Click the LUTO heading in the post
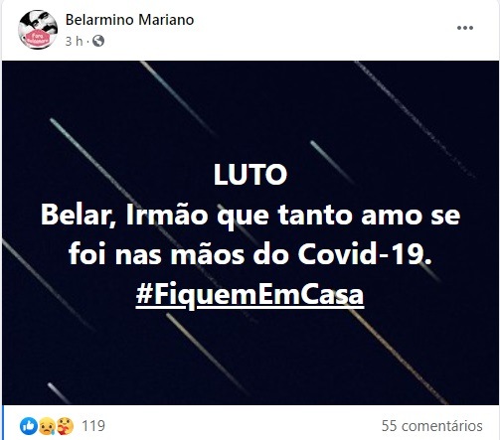500x440 pixels. point(250,175)
